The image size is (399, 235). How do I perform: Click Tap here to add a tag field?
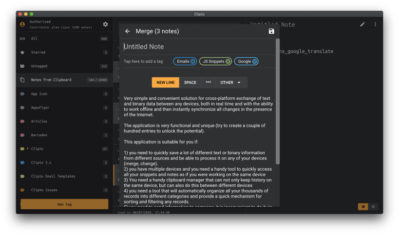tap(143, 61)
